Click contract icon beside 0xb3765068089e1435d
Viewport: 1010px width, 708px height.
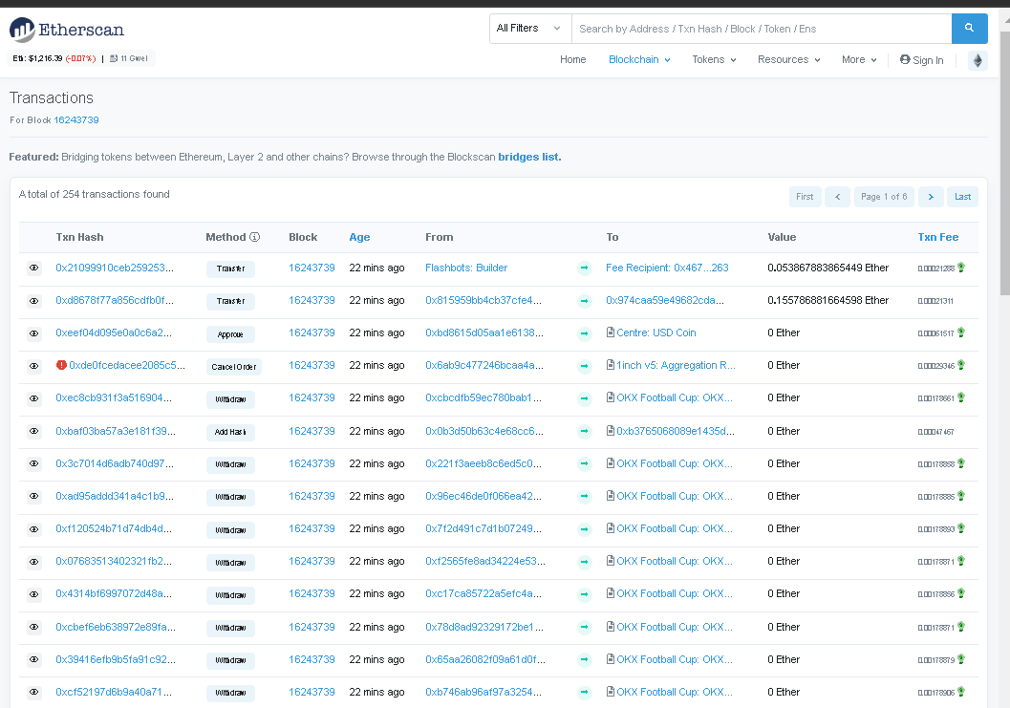(610, 430)
